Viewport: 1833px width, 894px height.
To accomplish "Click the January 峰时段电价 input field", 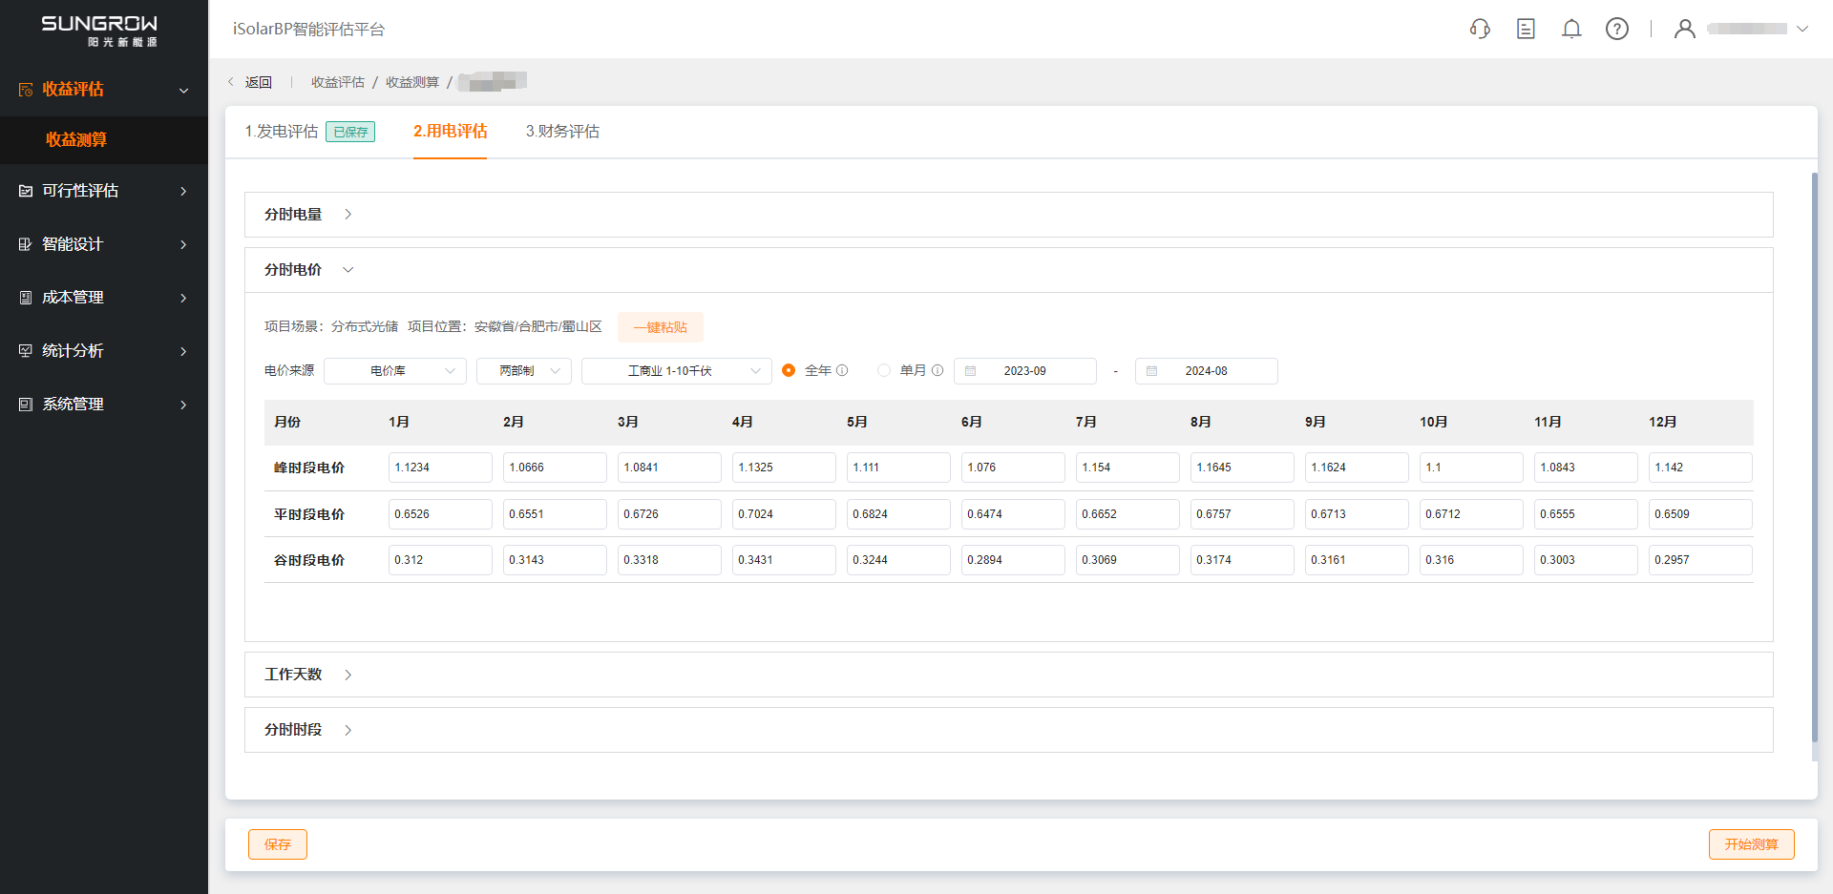I will pyautogui.click(x=440, y=468).
